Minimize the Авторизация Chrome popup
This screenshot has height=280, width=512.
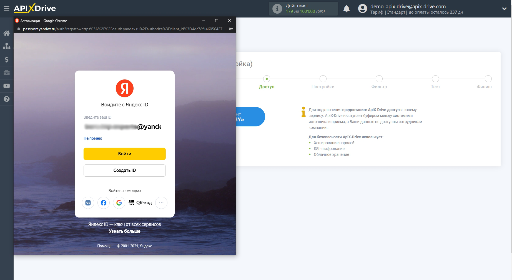(x=204, y=21)
